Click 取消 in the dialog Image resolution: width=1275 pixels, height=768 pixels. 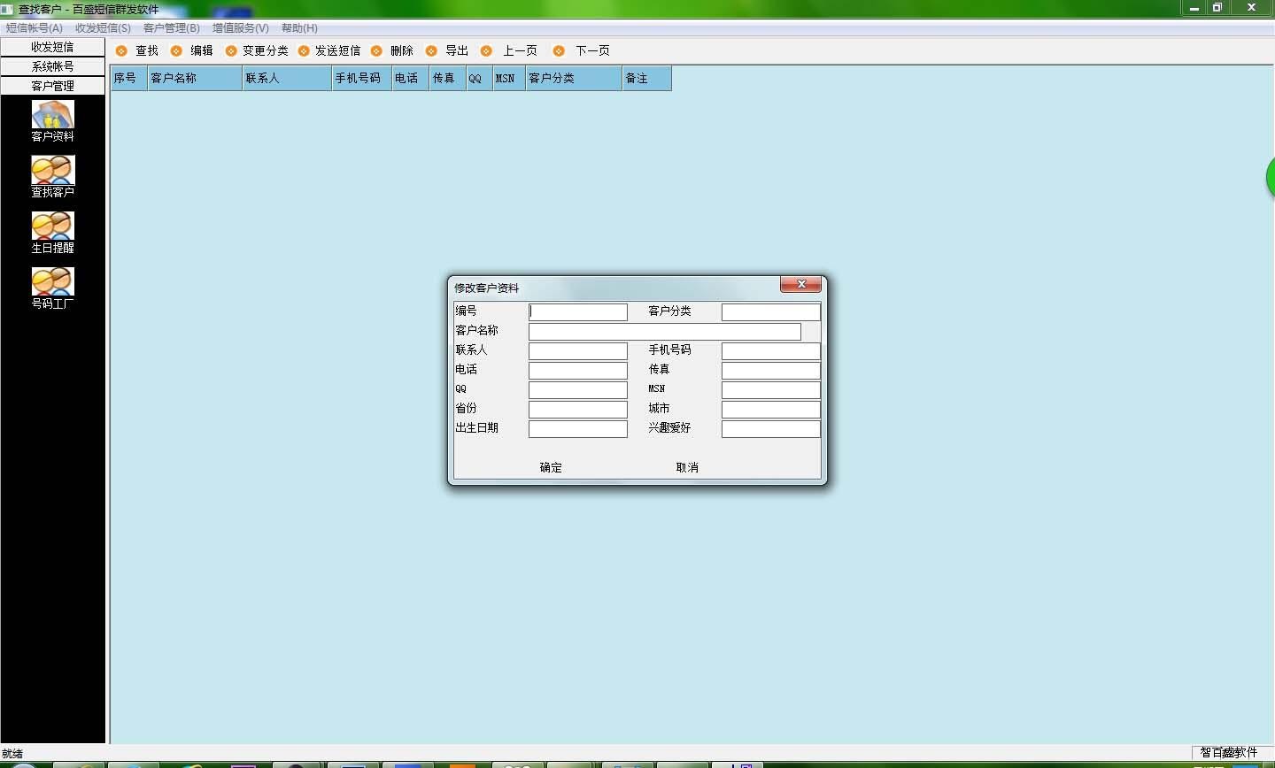[687, 467]
